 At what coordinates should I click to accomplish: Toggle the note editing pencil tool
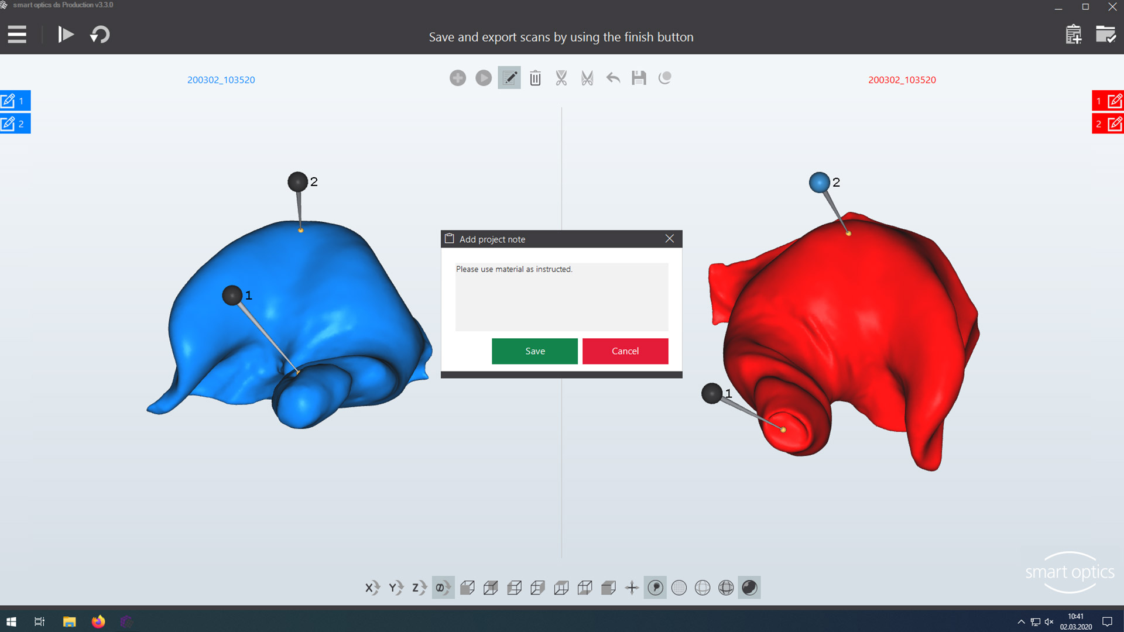509,78
